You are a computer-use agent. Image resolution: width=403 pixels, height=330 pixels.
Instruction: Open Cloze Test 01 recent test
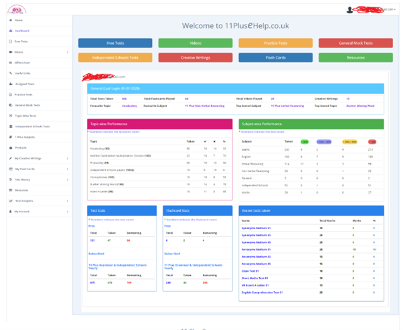pyautogui.click(x=250, y=271)
